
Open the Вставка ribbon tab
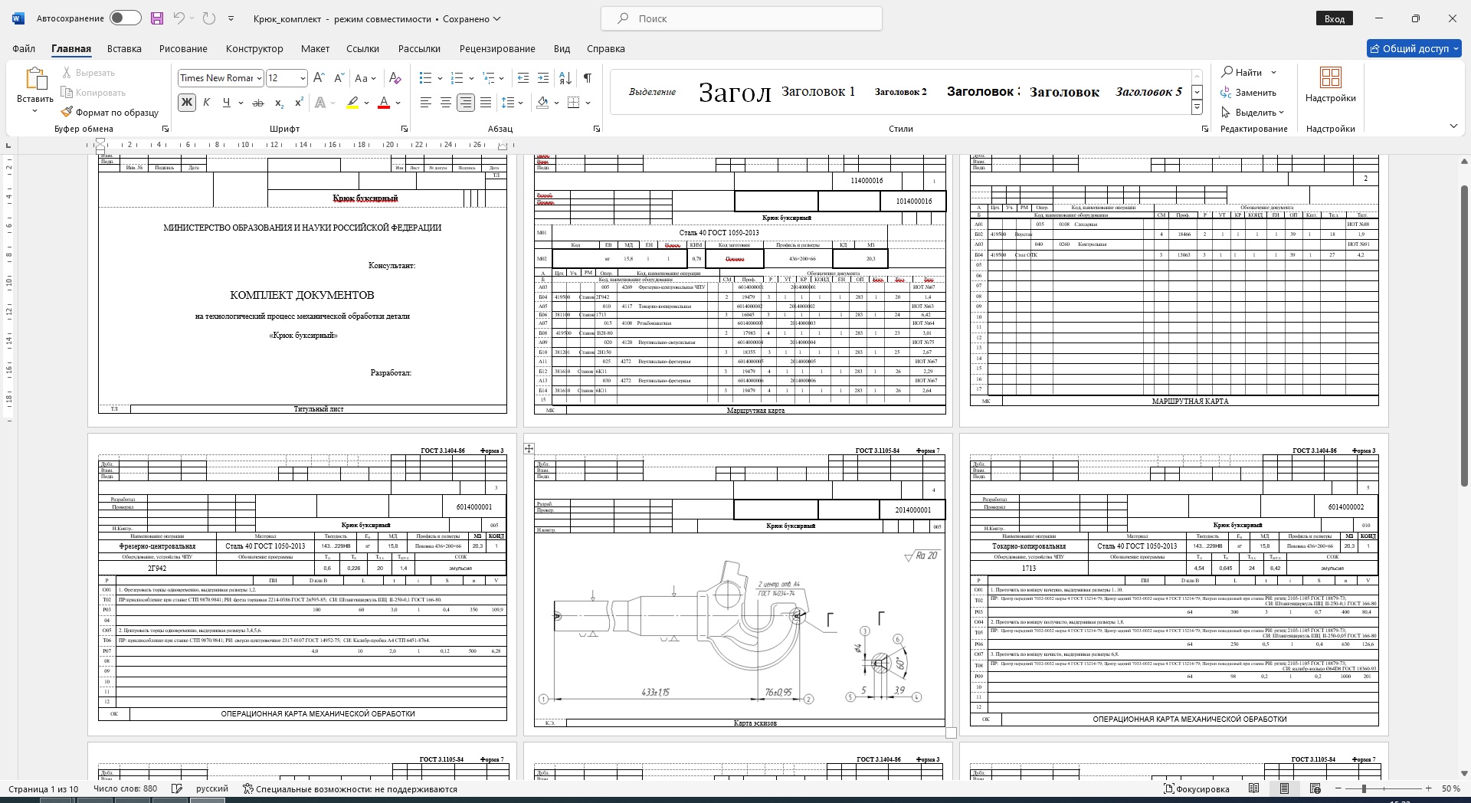pos(124,48)
